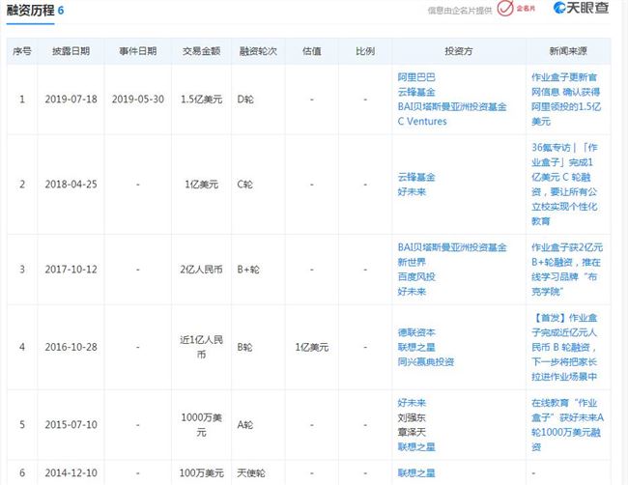This screenshot has height=485, width=628.
Task: Select disclosure date 2017-10-12
Action: coord(71,270)
